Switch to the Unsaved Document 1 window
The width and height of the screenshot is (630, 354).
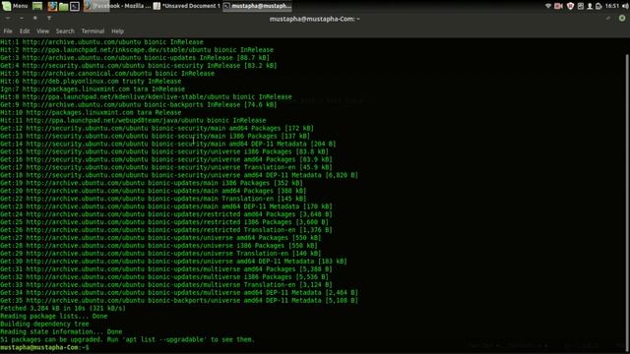point(187,6)
